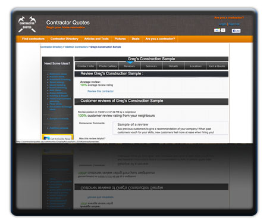Click the 'Need Some Ideas?' sidebar heading
The width and height of the screenshot is (270, 220).
pos(57,64)
